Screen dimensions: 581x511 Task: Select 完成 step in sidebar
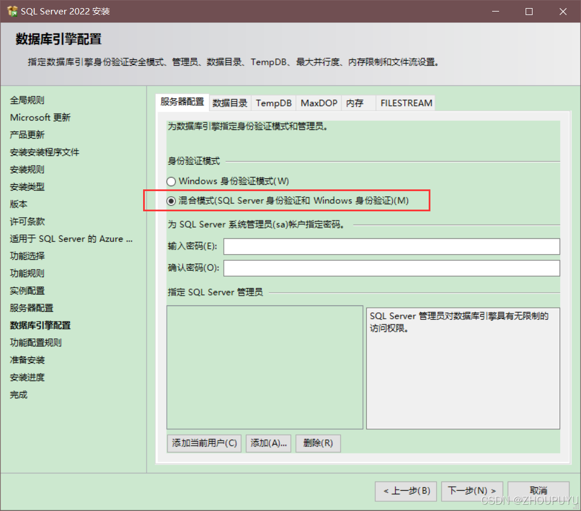pos(18,395)
